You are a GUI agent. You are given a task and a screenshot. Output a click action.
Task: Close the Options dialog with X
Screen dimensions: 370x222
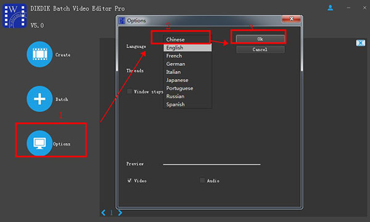point(292,19)
